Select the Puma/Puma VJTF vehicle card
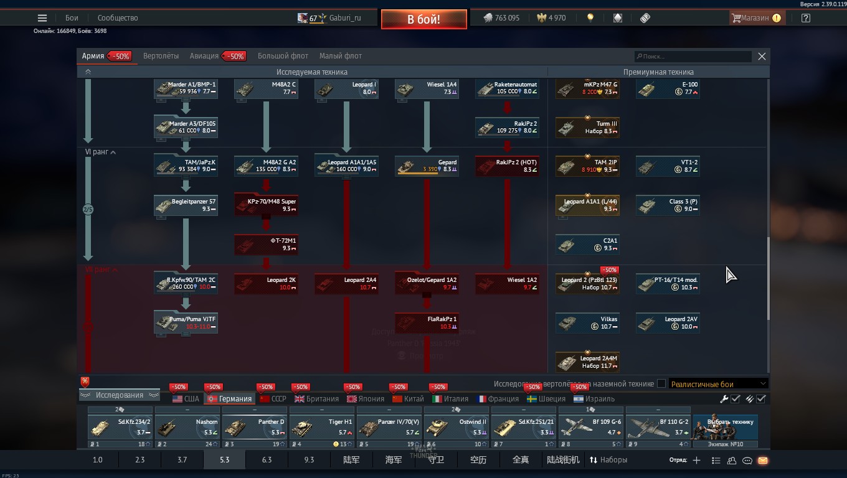This screenshot has height=478, width=847. pos(186,322)
